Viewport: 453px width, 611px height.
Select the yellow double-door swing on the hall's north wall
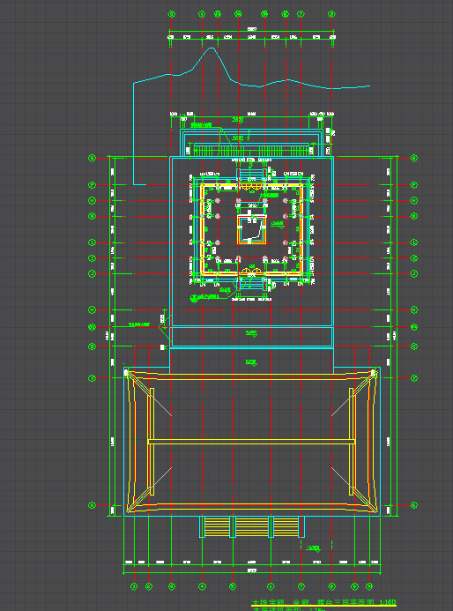click(251, 187)
